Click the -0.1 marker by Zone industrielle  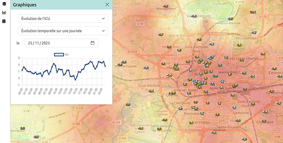coord(141,129)
